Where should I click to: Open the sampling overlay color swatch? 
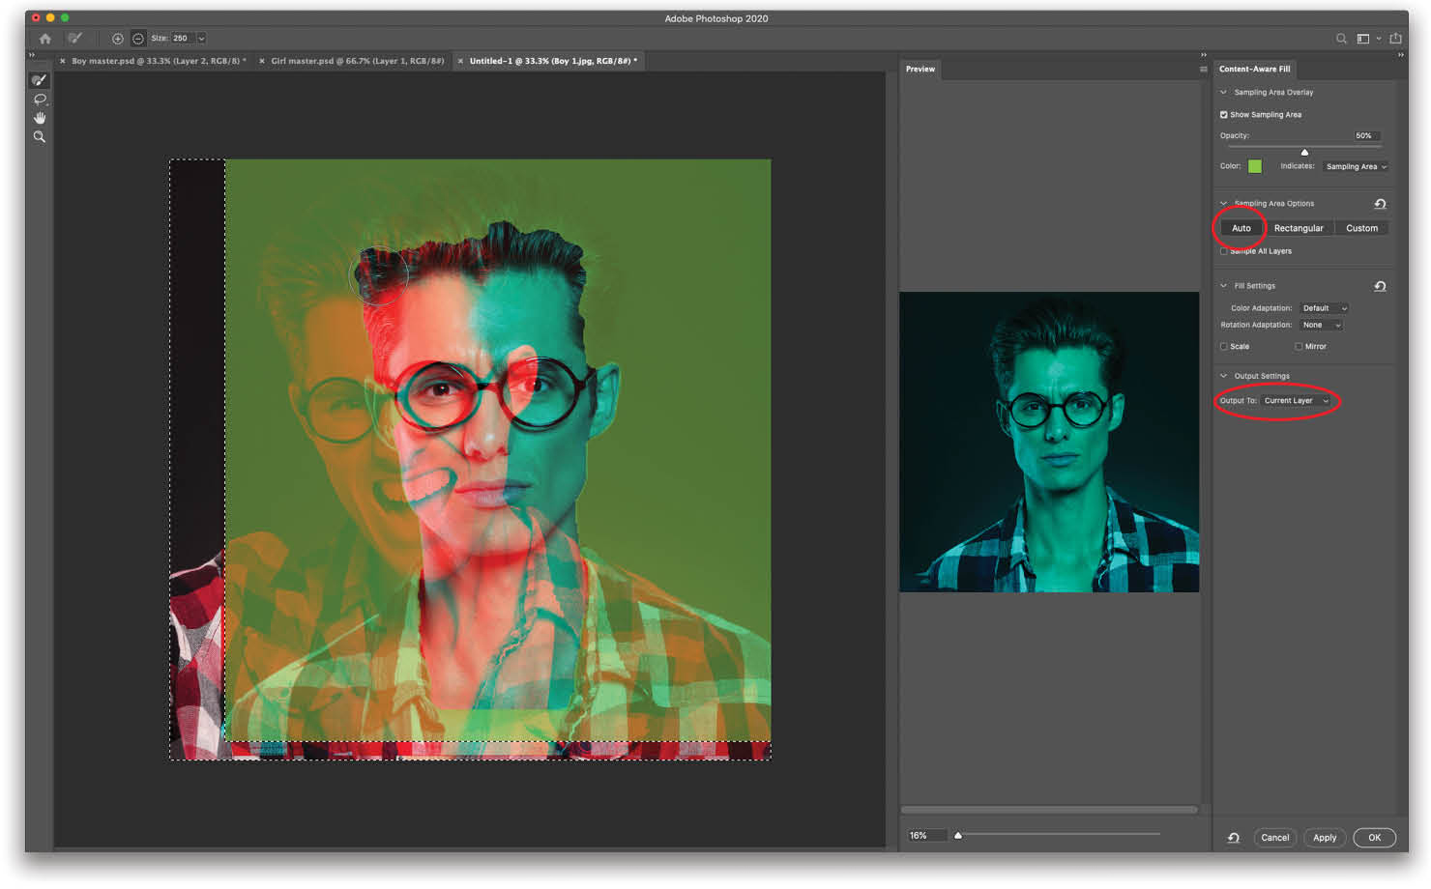pos(1254,165)
